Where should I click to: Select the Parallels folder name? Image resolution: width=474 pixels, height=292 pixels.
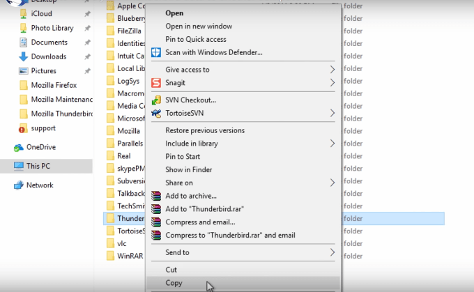(x=130, y=144)
